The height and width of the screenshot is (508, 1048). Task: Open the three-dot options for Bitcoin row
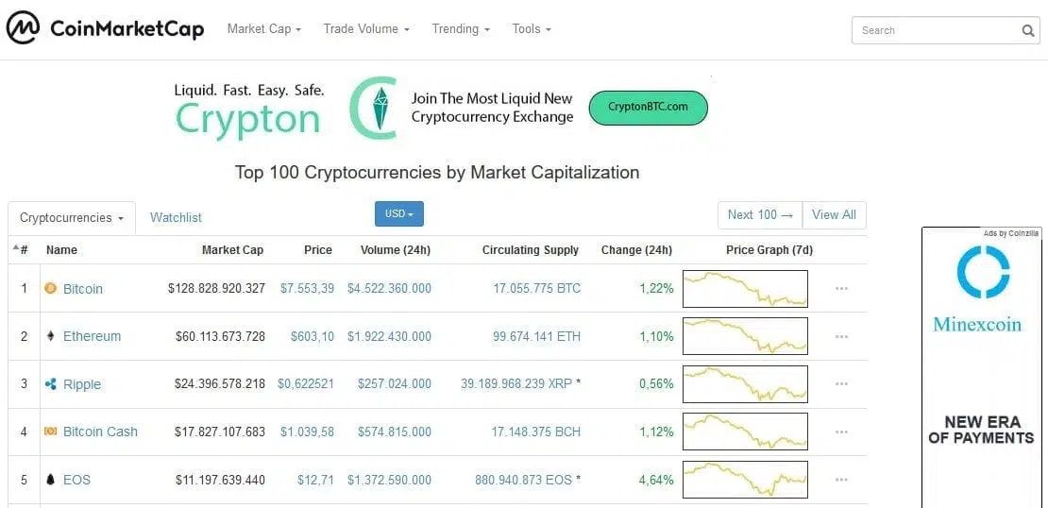pos(841,288)
